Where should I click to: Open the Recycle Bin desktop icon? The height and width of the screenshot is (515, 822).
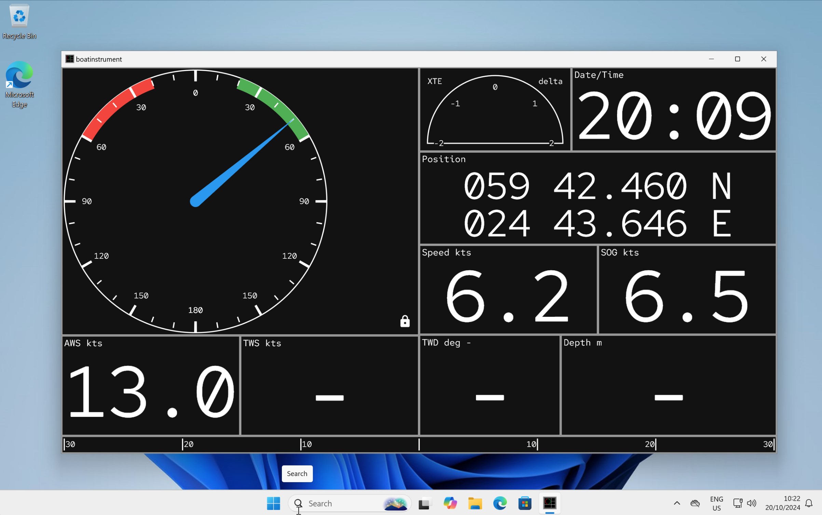click(19, 21)
